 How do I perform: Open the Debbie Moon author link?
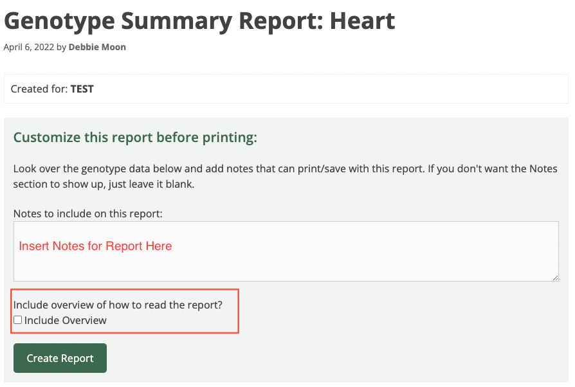point(97,47)
